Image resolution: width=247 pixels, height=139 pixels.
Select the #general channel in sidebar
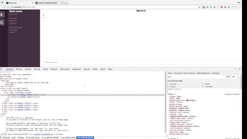point(13,21)
